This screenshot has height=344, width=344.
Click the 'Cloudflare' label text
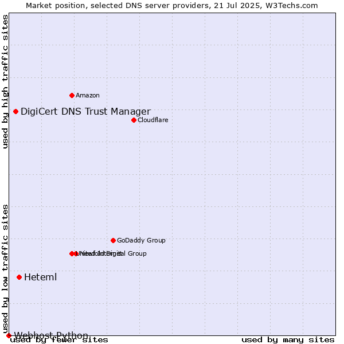pos(153,120)
